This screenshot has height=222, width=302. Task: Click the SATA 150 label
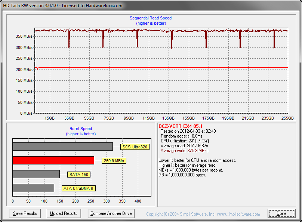coord(79,175)
